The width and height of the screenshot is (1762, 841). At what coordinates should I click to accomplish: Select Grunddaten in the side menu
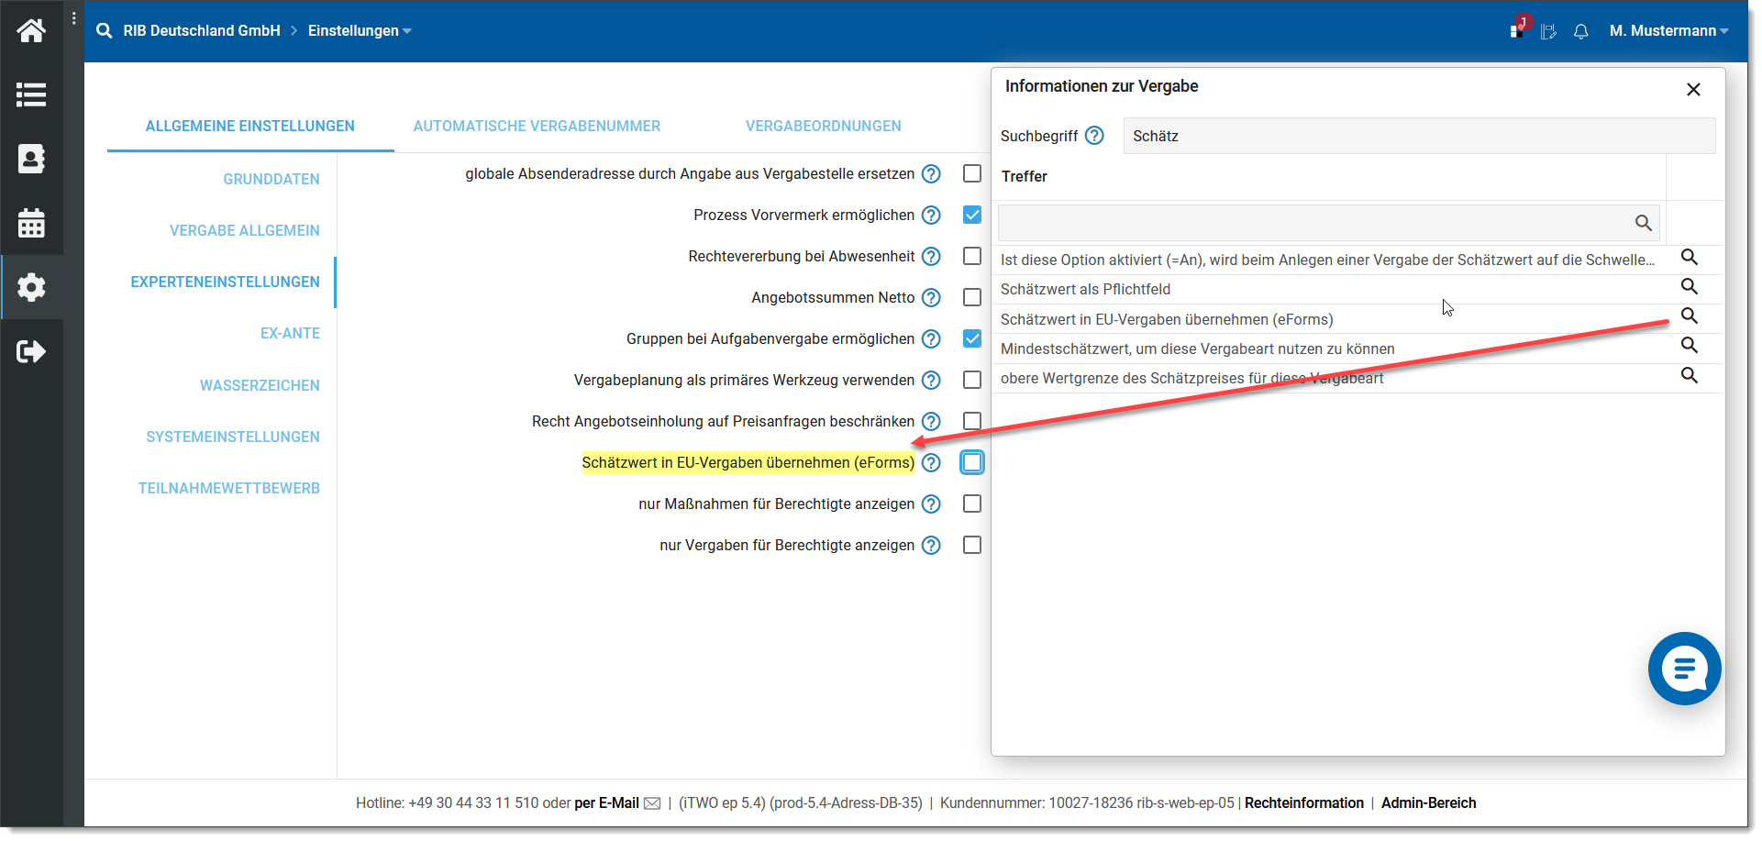click(x=272, y=179)
